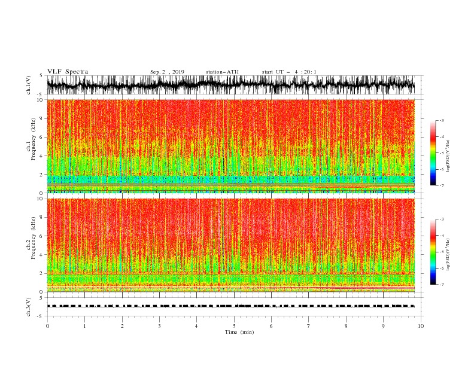The height and width of the screenshot is (366, 474).
Task: Click the time axis tick label '10'
Action: [x=421, y=326]
